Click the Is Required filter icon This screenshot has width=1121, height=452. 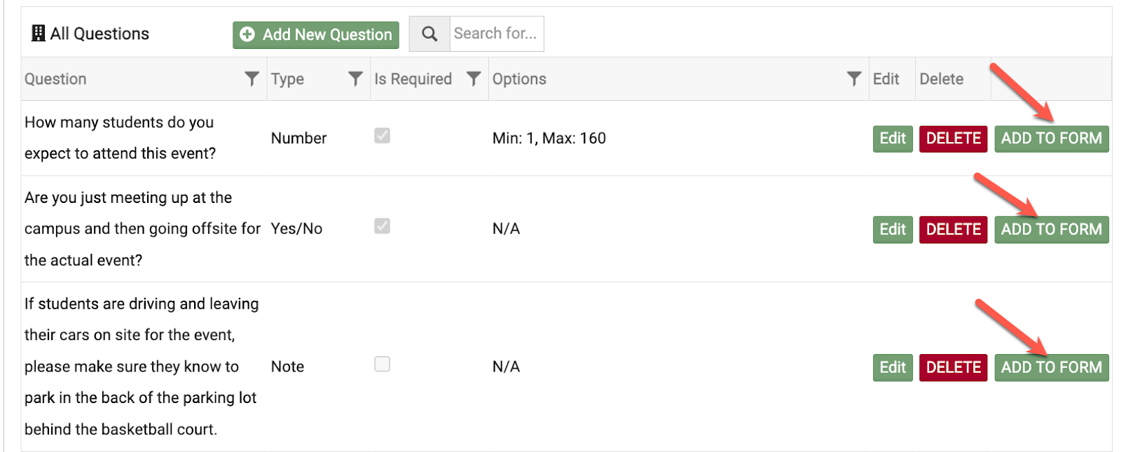(x=474, y=79)
